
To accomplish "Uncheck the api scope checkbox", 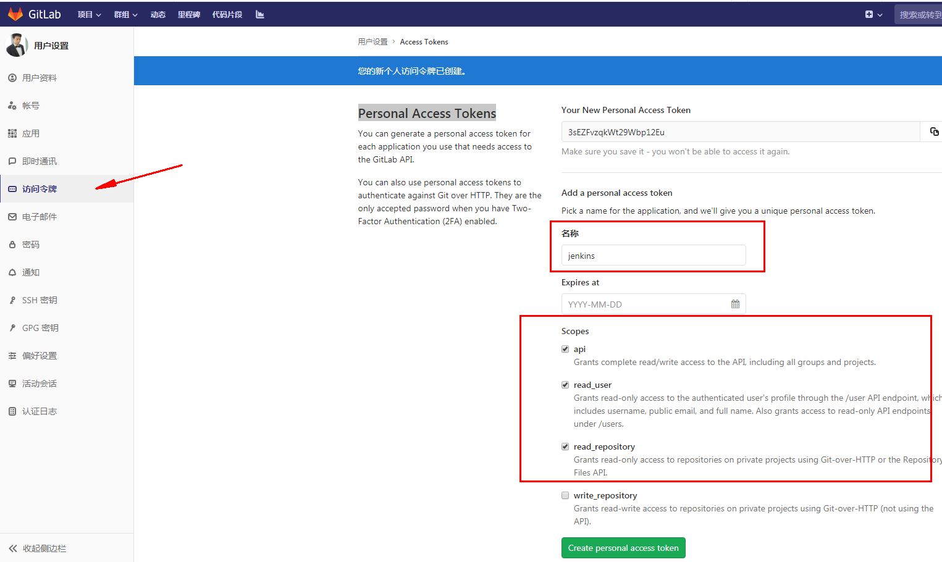I will tap(565, 349).
